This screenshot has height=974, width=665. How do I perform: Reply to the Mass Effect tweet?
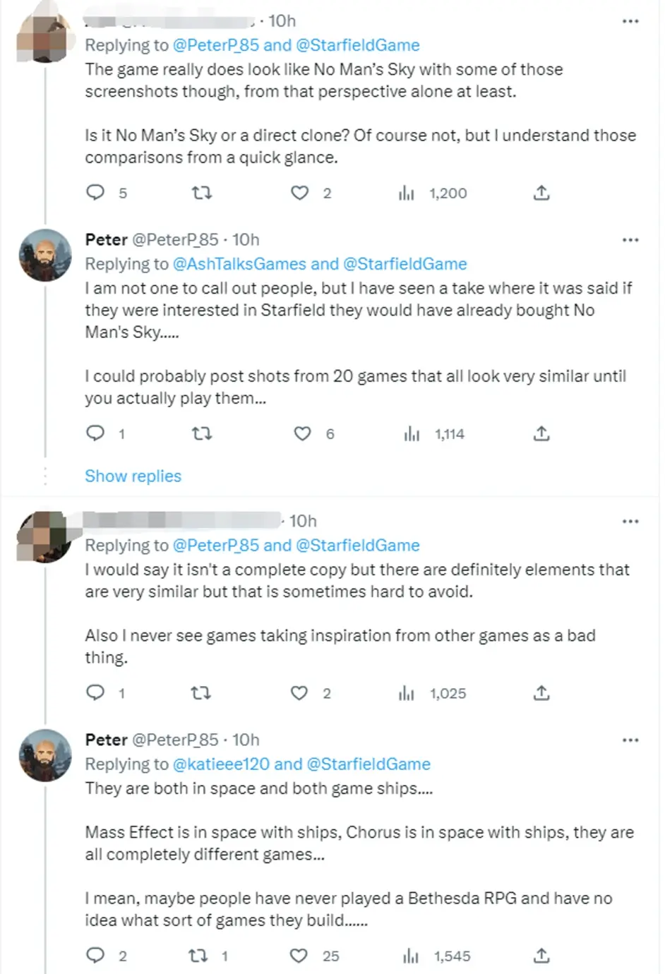tap(95, 956)
